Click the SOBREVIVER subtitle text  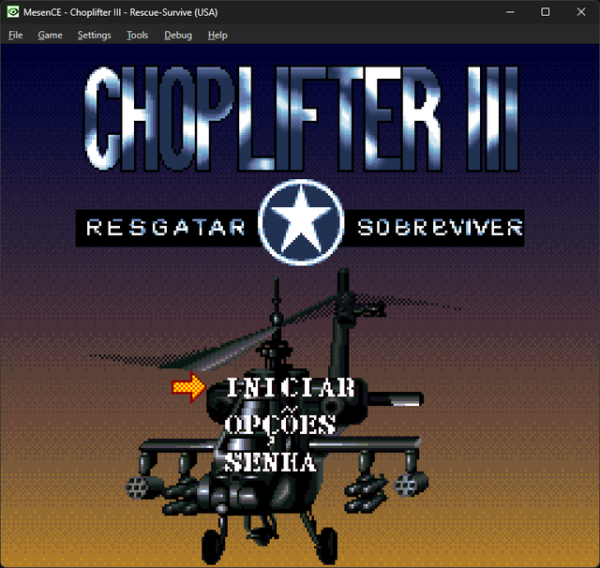(440, 228)
